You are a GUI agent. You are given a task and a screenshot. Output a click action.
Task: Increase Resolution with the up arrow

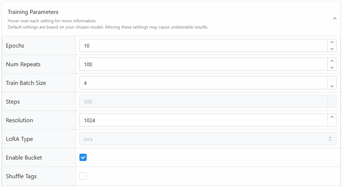point(332,117)
